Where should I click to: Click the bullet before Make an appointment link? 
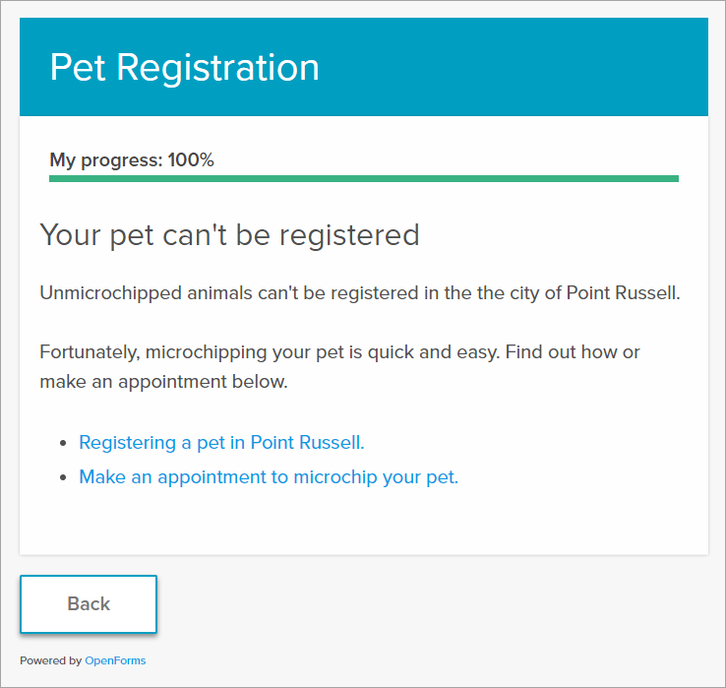[63, 477]
